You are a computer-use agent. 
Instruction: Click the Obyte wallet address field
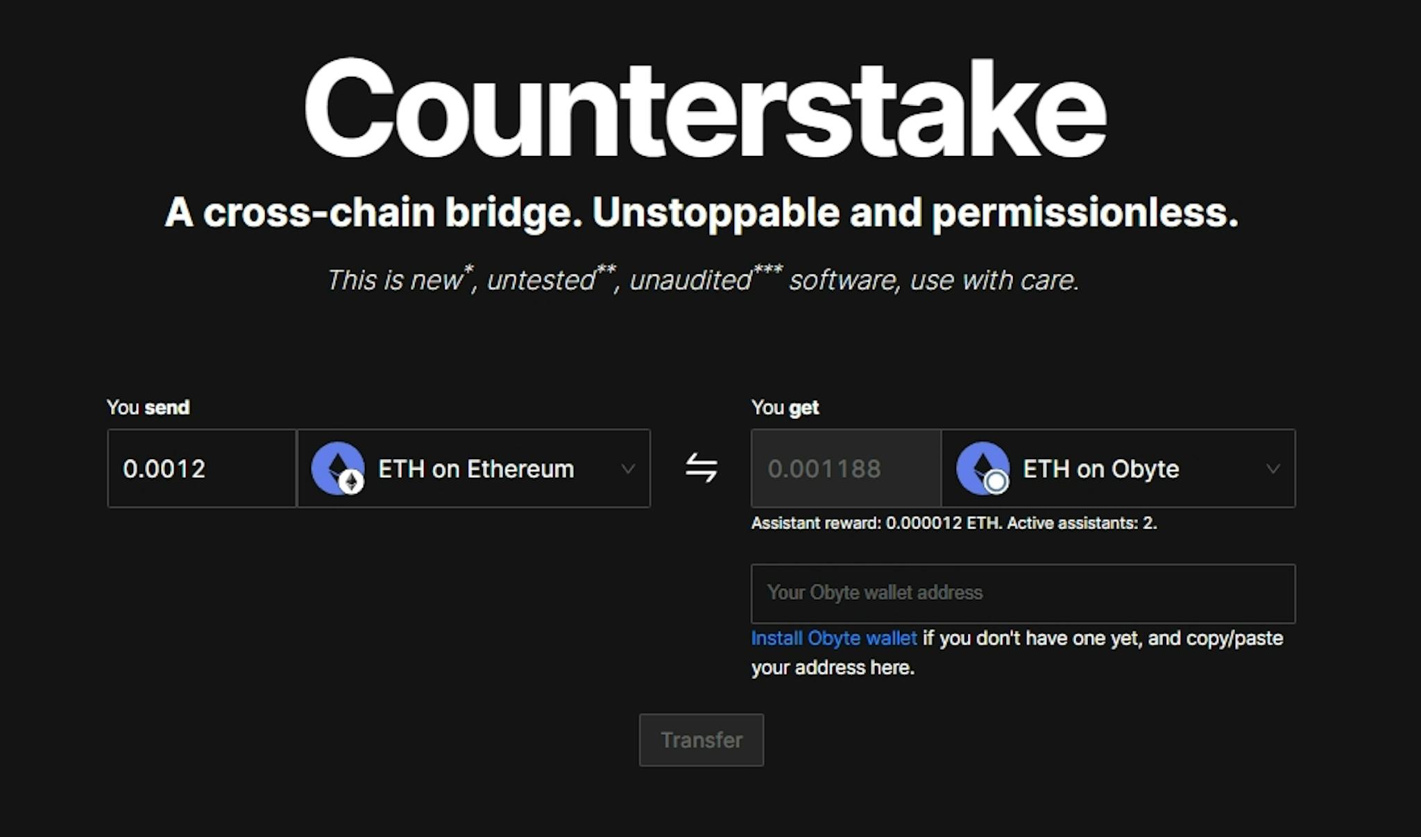1023,594
